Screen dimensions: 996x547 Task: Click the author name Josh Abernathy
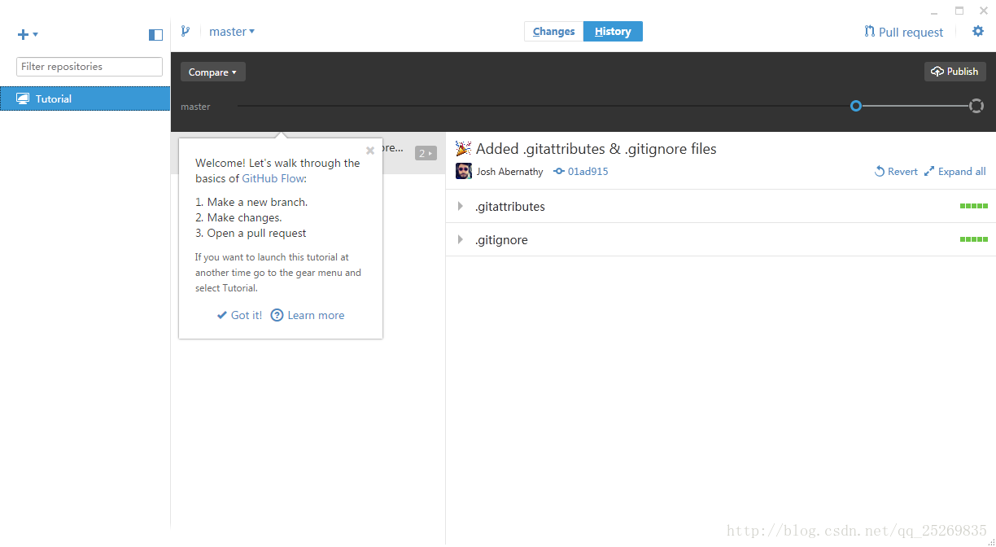pyautogui.click(x=510, y=172)
